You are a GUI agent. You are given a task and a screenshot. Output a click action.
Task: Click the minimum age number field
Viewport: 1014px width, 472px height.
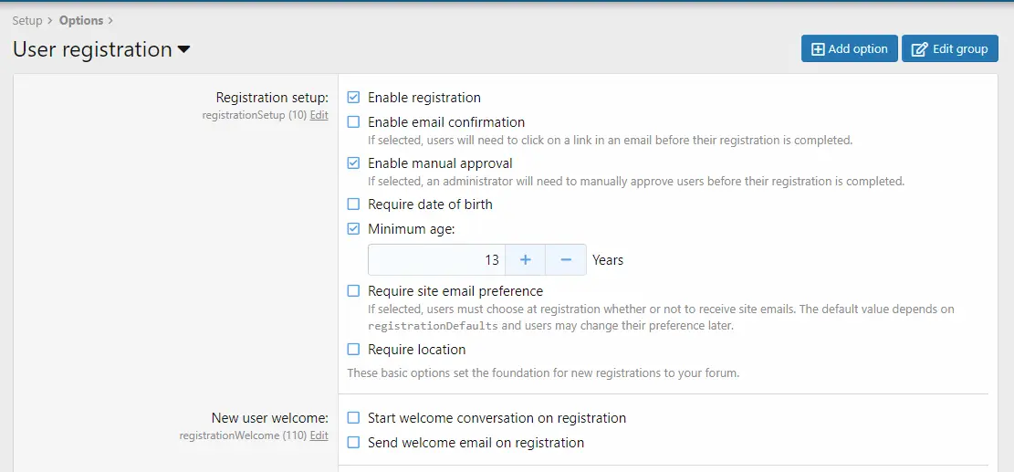[x=436, y=260]
